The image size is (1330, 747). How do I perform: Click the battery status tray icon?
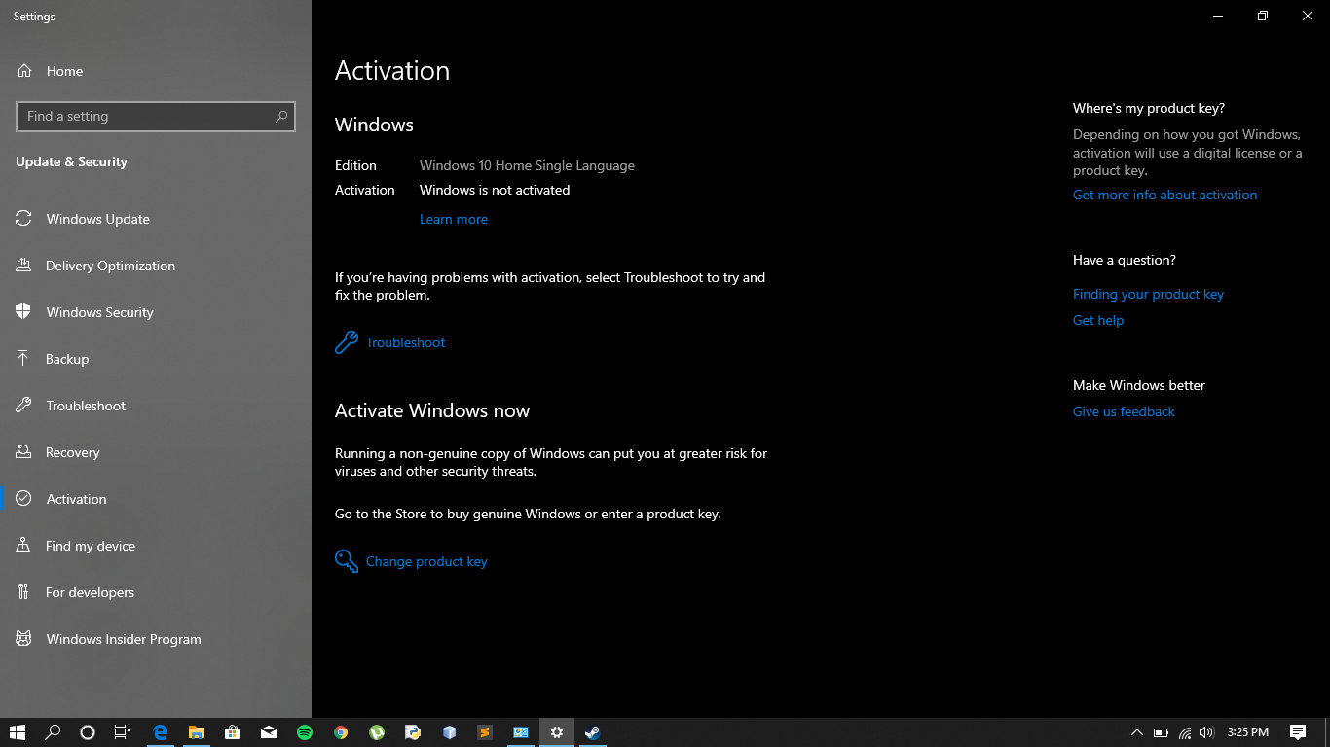(1161, 732)
